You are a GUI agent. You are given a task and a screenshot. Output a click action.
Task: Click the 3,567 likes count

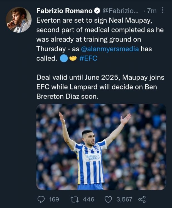tap(124, 199)
